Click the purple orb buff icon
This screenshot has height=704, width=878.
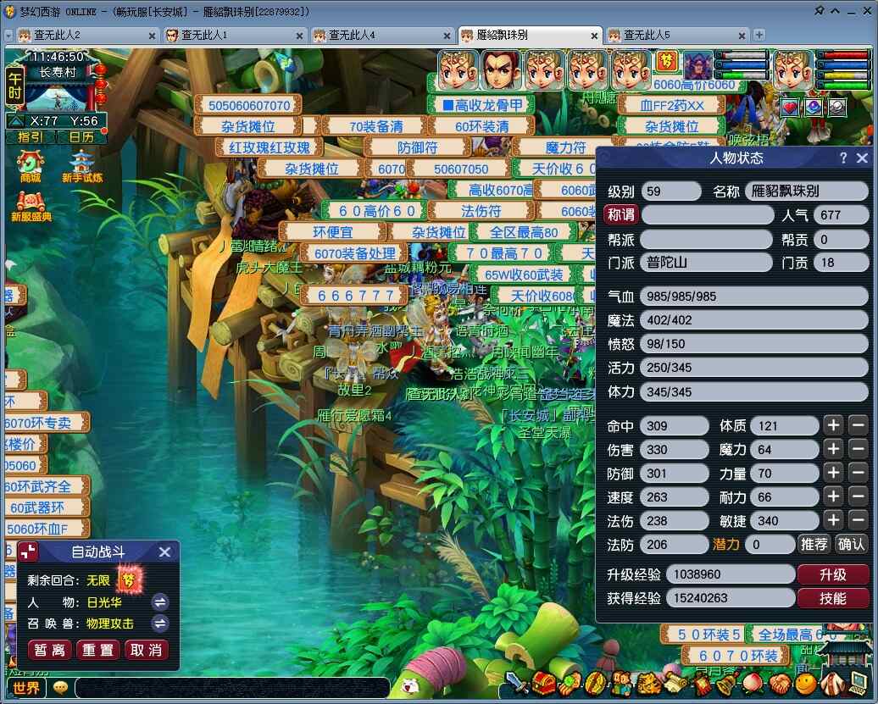pyautogui.click(x=813, y=107)
